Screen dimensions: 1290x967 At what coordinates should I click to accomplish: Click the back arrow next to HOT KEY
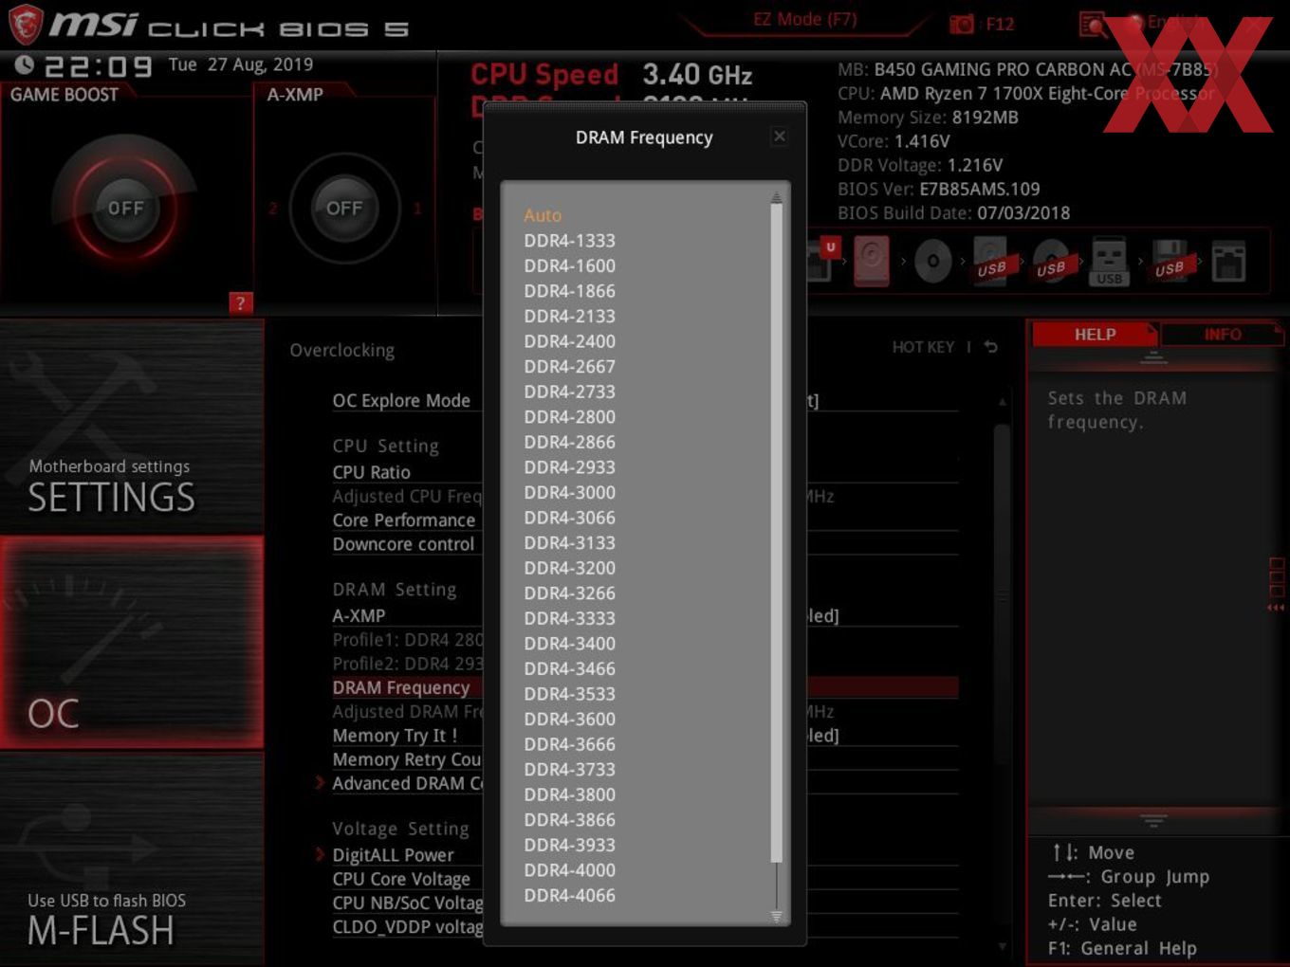[x=991, y=347]
